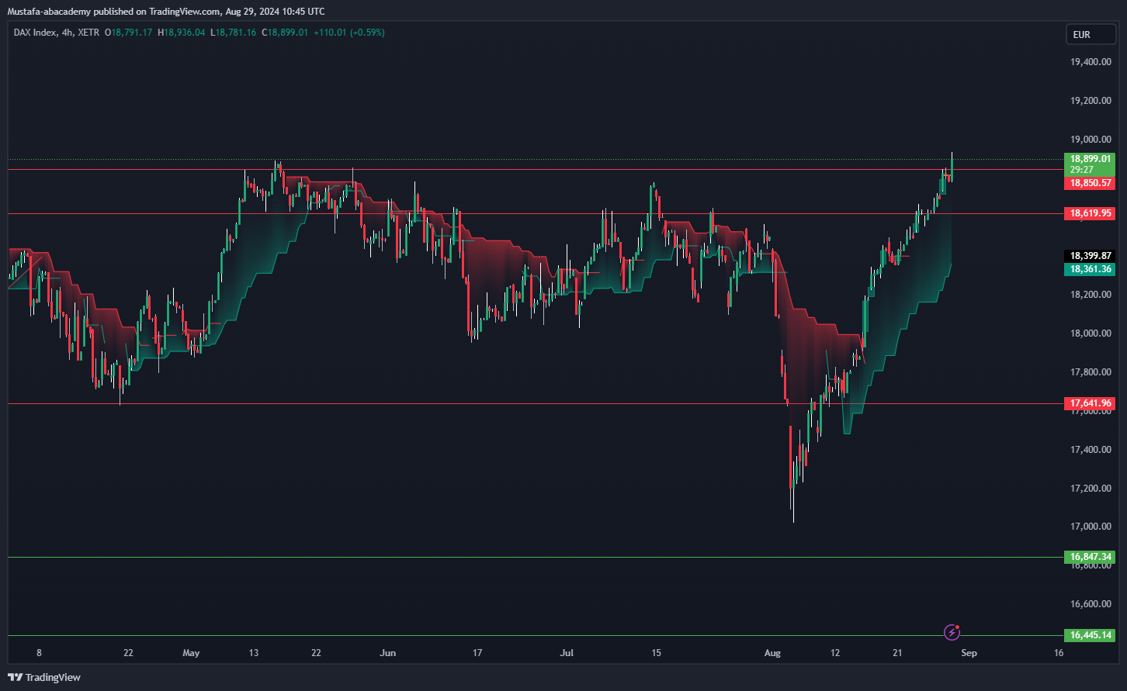1127x691 pixels.
Task: Select the 18,361.36 teal price label
Action: point(1091,269)
